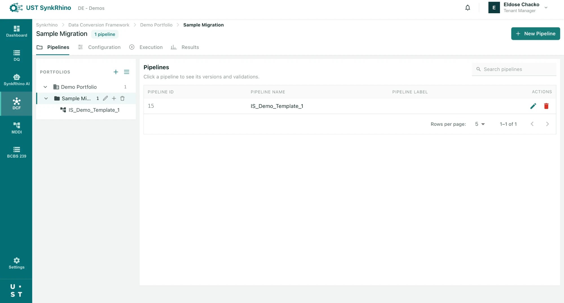Open the DQ module in sidebar

click(16, 55)
